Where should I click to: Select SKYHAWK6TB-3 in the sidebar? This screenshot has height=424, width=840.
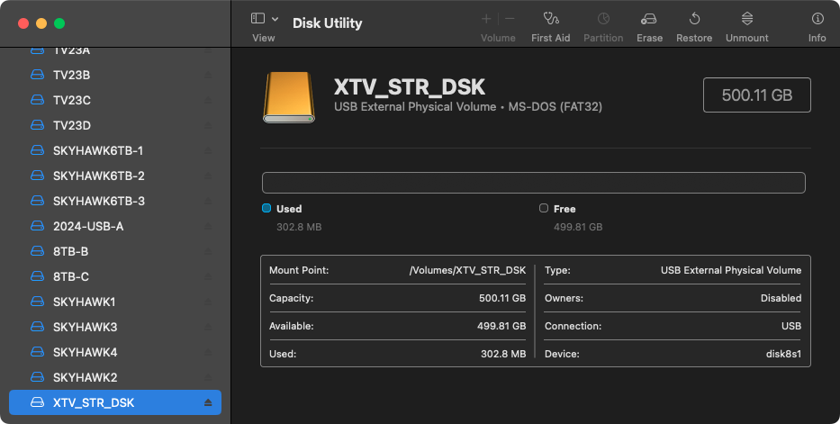(x=115, y=201)
